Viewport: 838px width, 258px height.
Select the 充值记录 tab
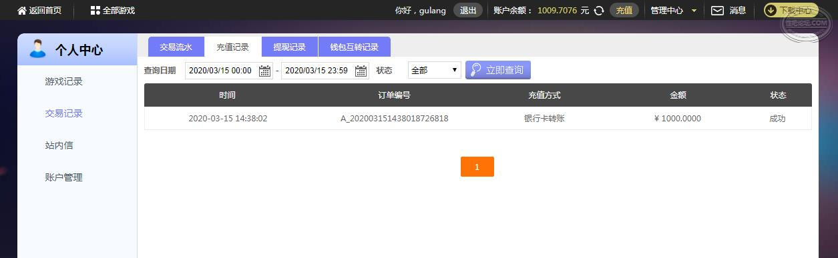point(233,47)
